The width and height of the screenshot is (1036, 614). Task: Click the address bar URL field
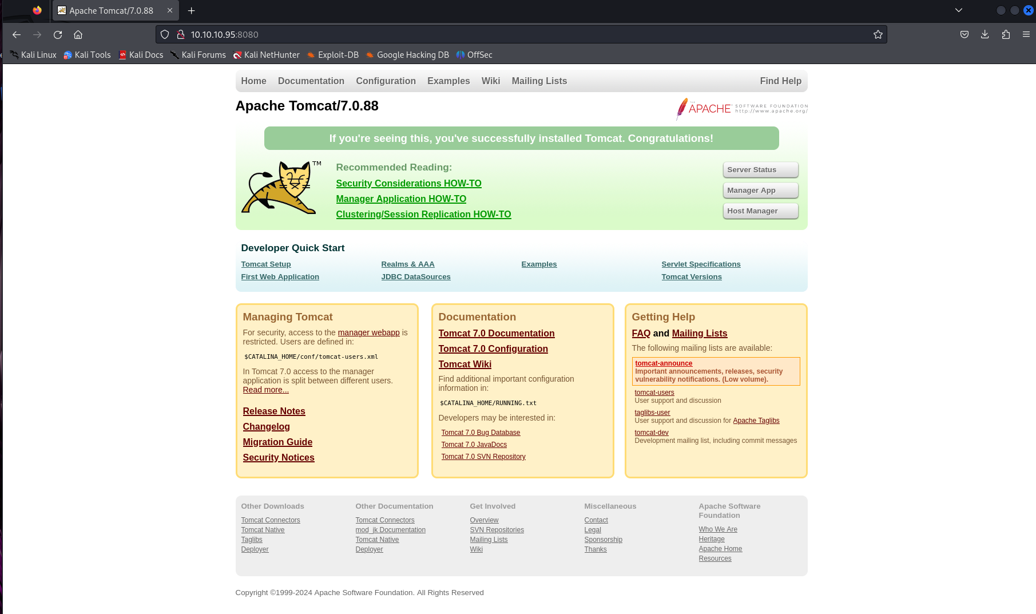515,35
